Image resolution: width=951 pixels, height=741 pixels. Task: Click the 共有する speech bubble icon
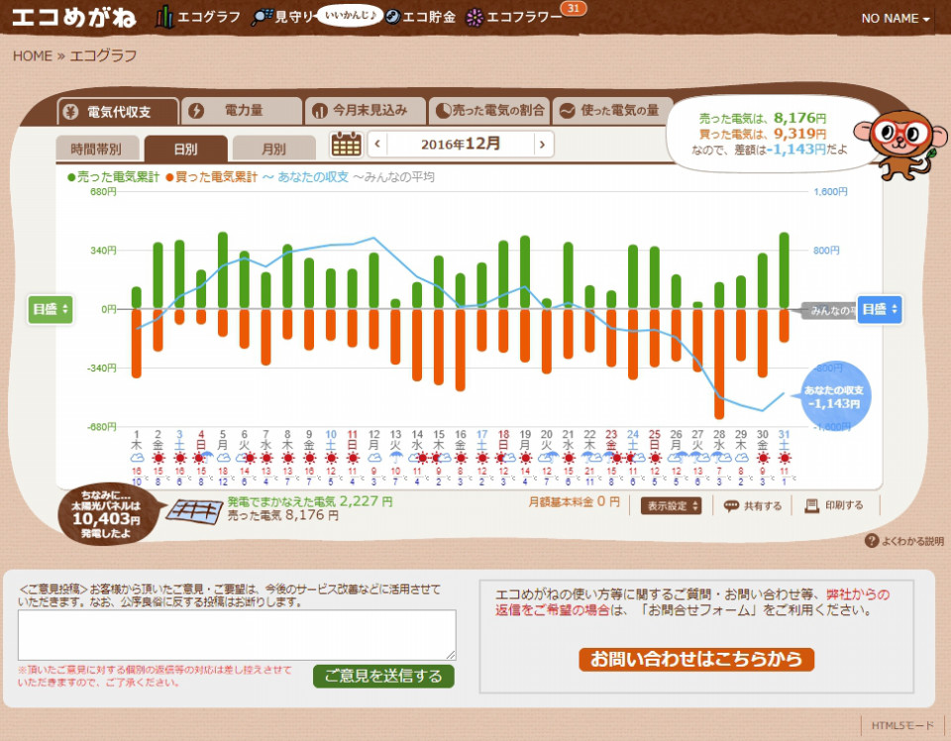[731, 506]
